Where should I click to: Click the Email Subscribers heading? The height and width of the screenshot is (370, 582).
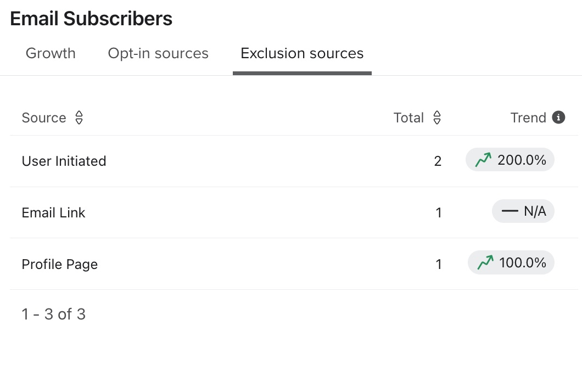tap(91, 19)
